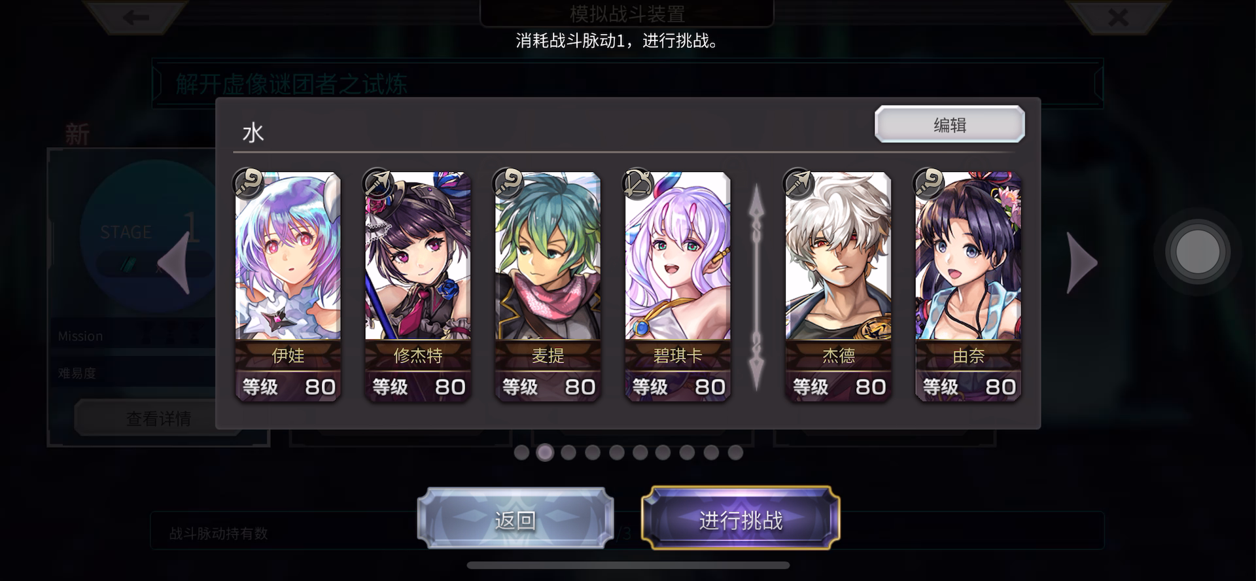Select the 由奈 character card
Viewport: 1256px width, 581px height.
(968, 287)
